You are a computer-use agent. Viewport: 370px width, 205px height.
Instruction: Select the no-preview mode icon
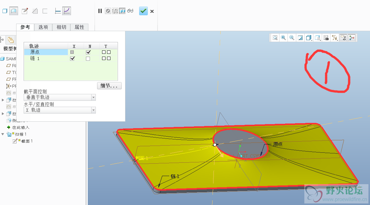(108, 11)
